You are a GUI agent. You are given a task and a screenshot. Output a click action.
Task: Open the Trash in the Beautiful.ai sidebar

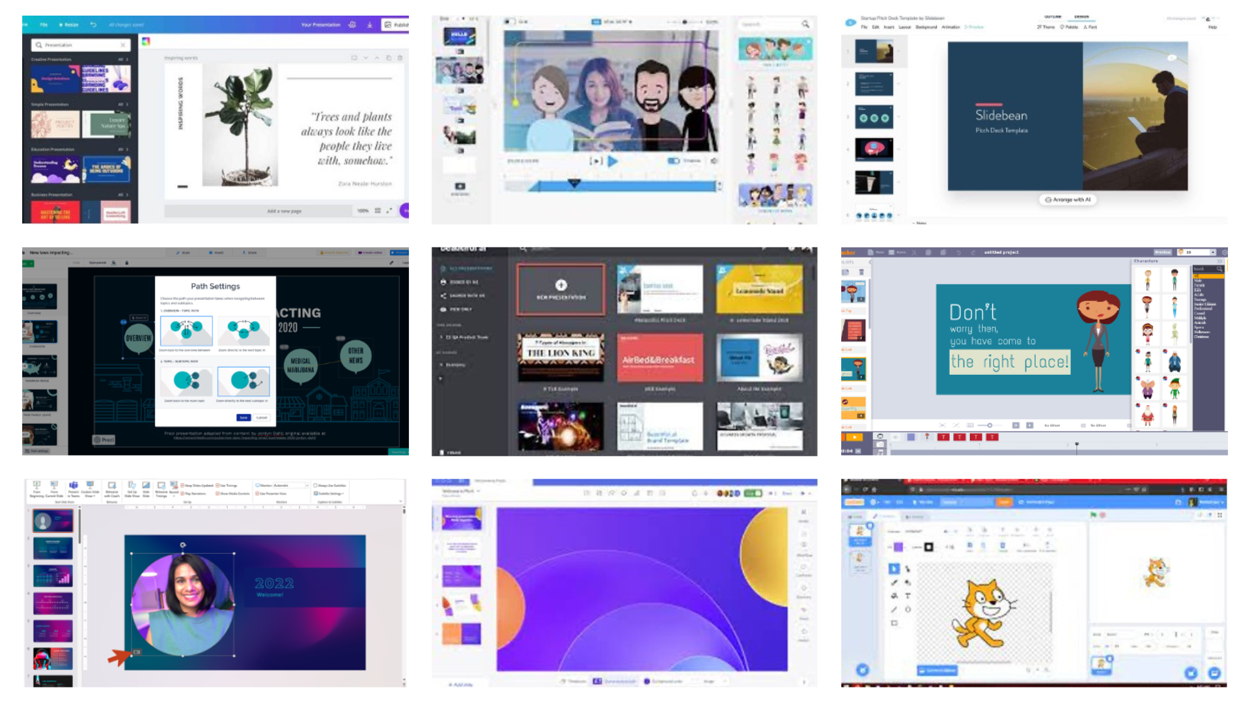point(451,452)
